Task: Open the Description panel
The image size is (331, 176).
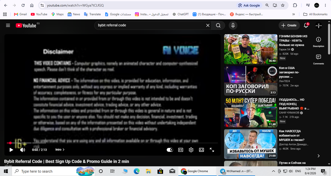Action: pos(319,42)
